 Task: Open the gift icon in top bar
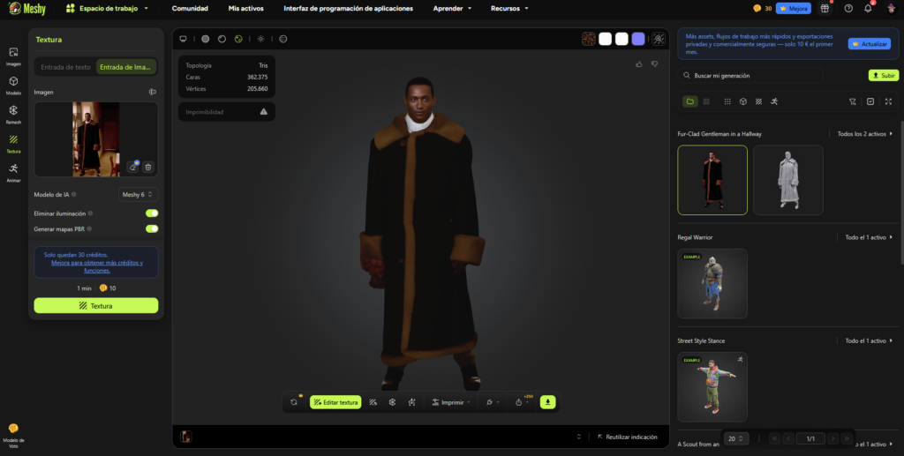coord(825,8)
